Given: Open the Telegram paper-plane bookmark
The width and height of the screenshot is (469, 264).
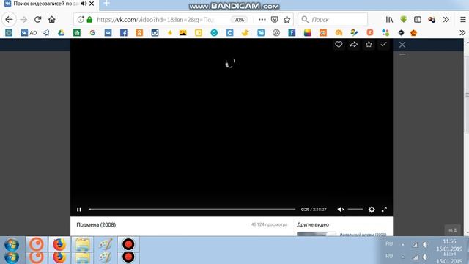Looking at the screenshot, I should 45,32.
